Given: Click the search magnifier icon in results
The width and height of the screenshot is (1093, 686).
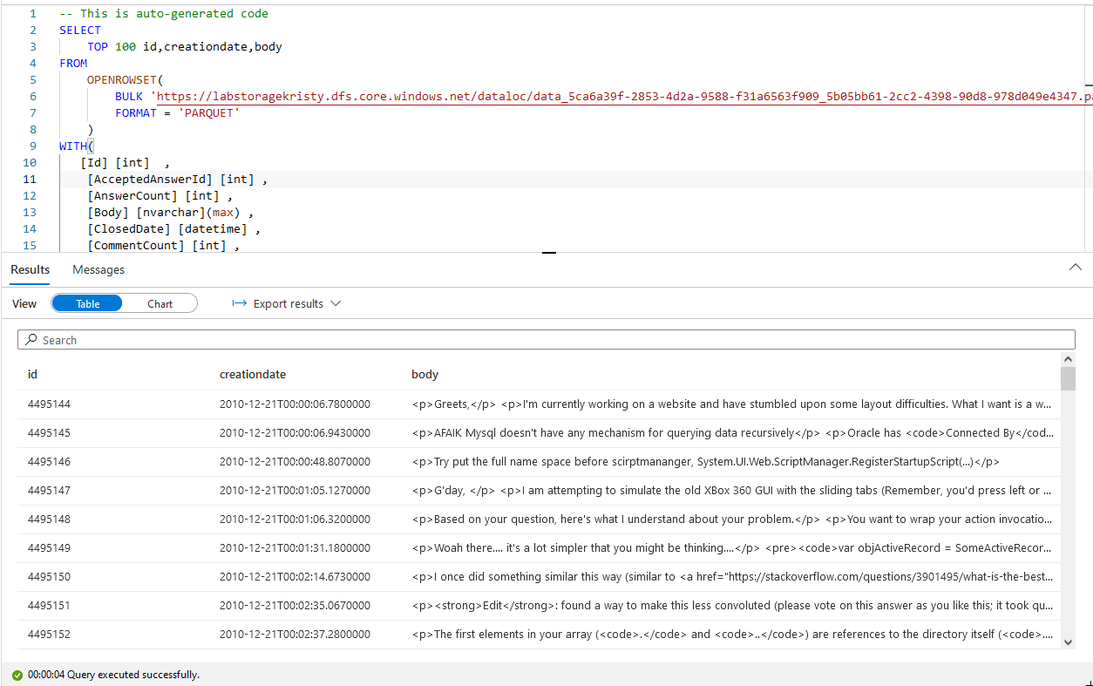Looking at the screenshot, I should [31, 340].
